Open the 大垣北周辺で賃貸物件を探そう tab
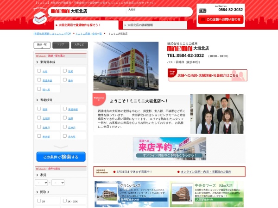Viewport: 278px width, 208px height. click(x=86, y=25)
